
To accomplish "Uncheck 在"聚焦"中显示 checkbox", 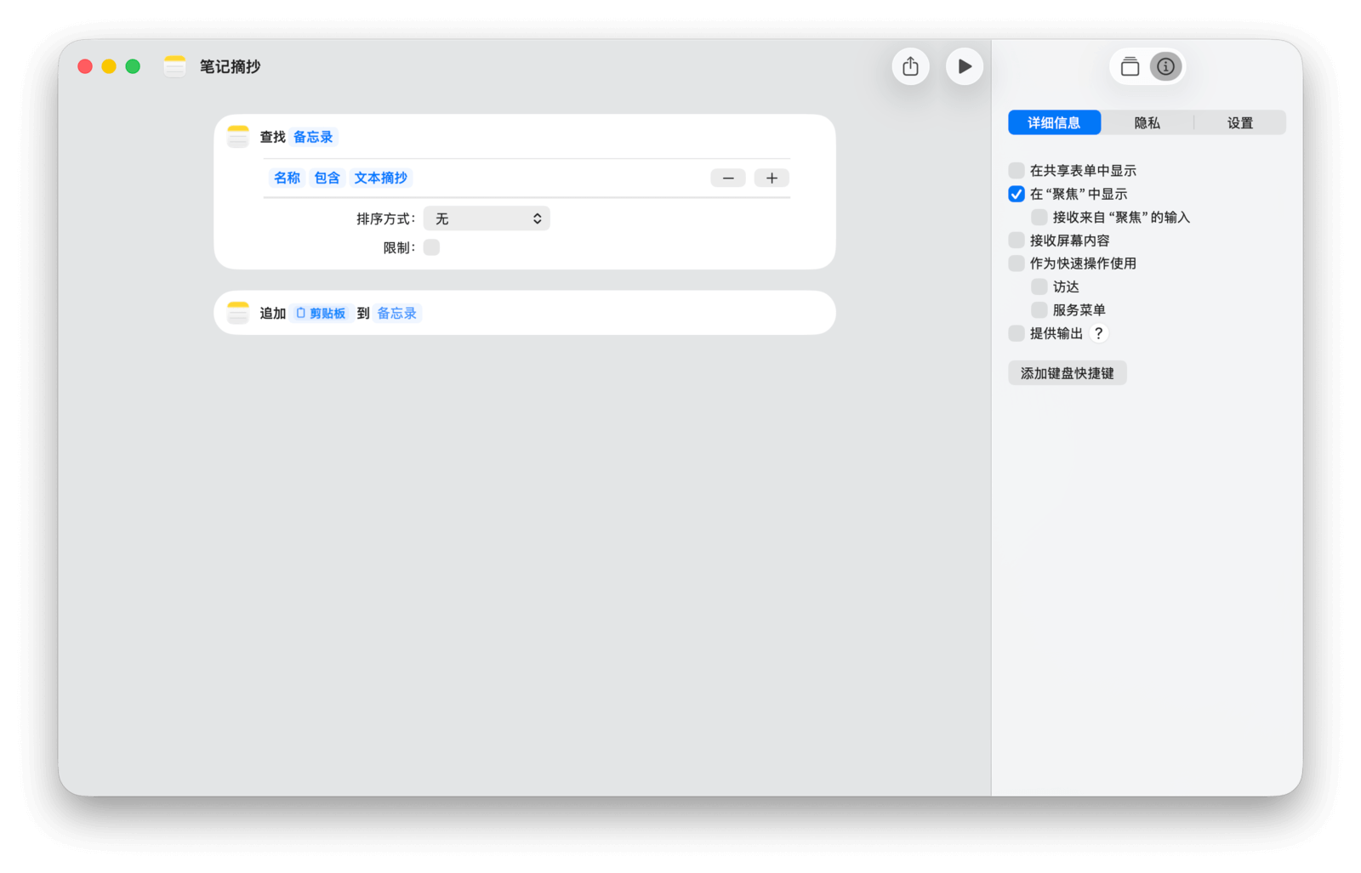I will point(1016,194).
